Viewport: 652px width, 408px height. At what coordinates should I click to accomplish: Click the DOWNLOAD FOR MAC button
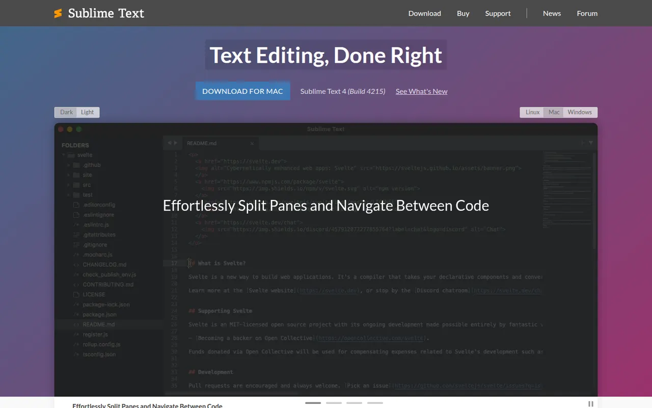pyautogui.click(x=242, y=91)
